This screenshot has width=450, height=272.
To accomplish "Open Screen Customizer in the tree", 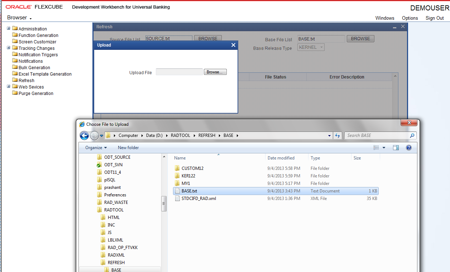I will pos(37,42).
